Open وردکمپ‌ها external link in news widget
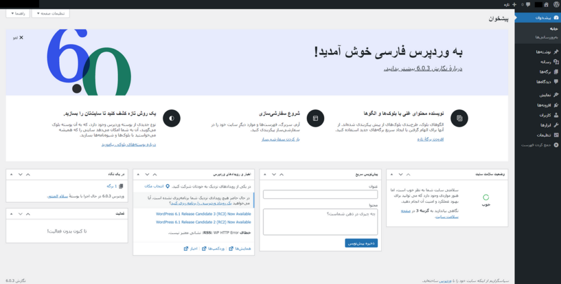The width and height of the screenshot is (561, 284). (x=213, y=248)
